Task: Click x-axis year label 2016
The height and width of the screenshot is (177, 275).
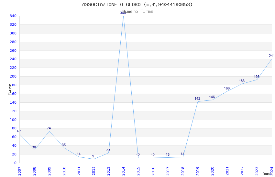Action: tap(153, 171)
